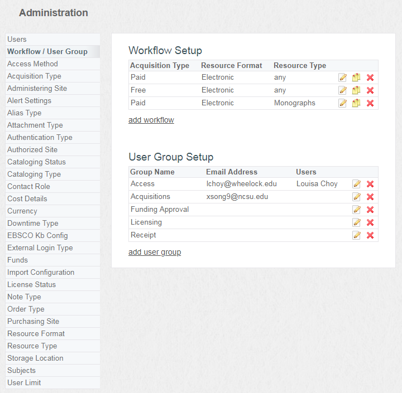Edit the Paid Electronic any workflow
Viewport: 402px width, 393px height.
click(x=342, y=77)
